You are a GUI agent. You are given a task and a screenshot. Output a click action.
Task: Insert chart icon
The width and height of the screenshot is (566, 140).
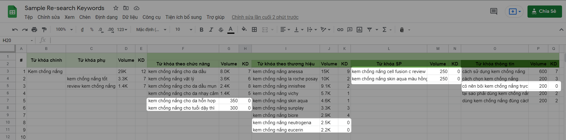click(359, 30)
